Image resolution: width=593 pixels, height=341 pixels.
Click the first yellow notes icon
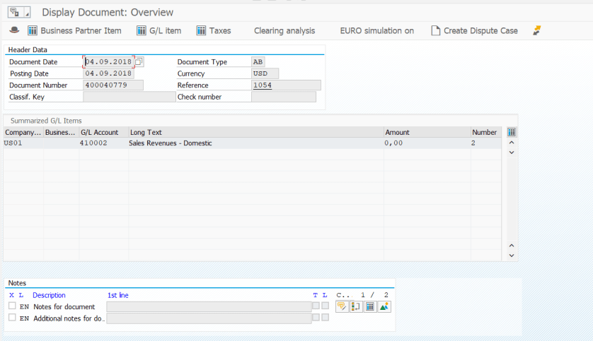342,306
